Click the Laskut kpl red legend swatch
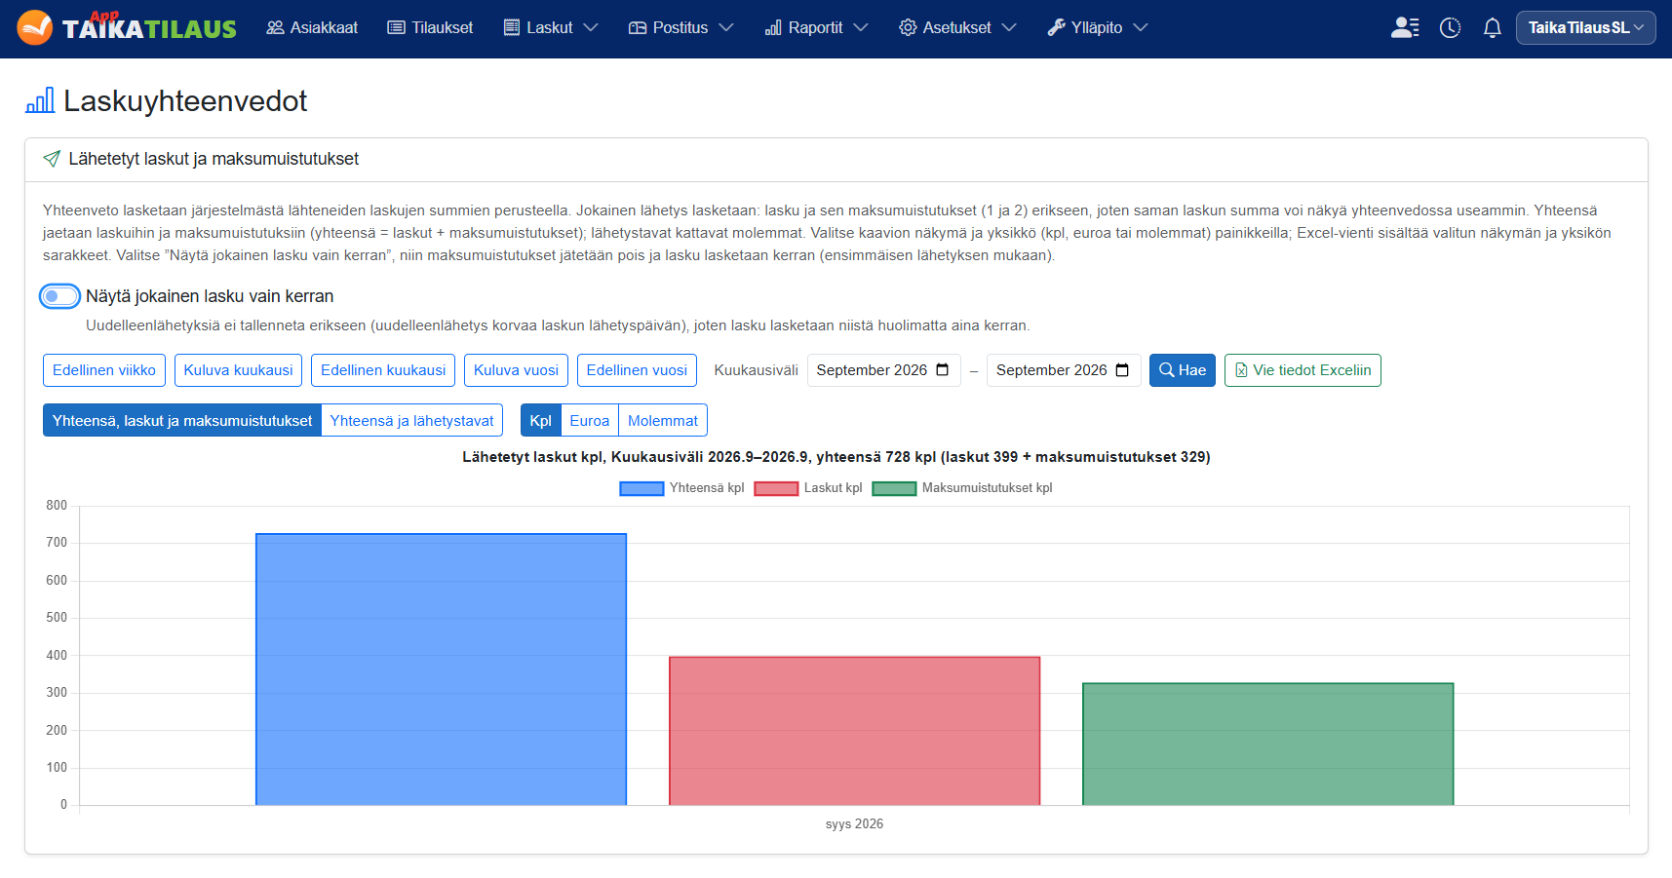The width and height of the screenshot is (1672, 878). [776, 488]
